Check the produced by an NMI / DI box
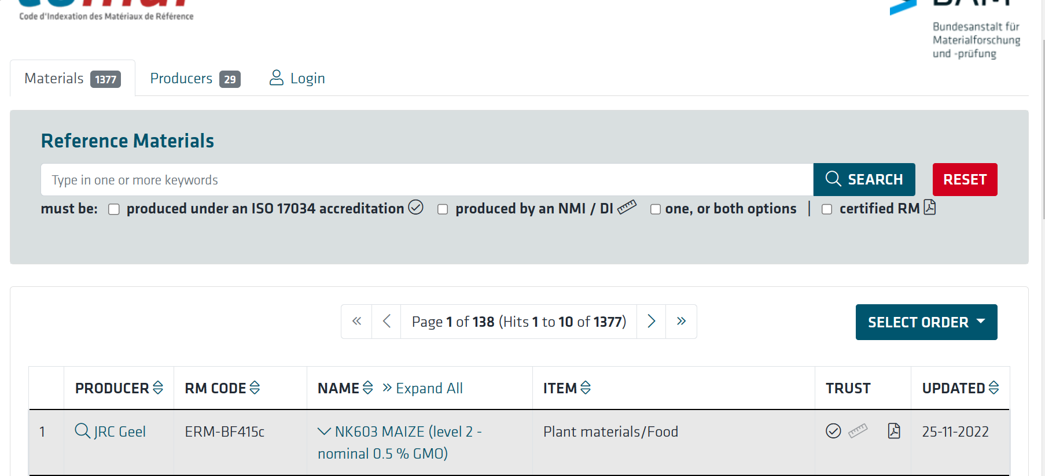1045x476 pixels. click(x=443, y=209)
